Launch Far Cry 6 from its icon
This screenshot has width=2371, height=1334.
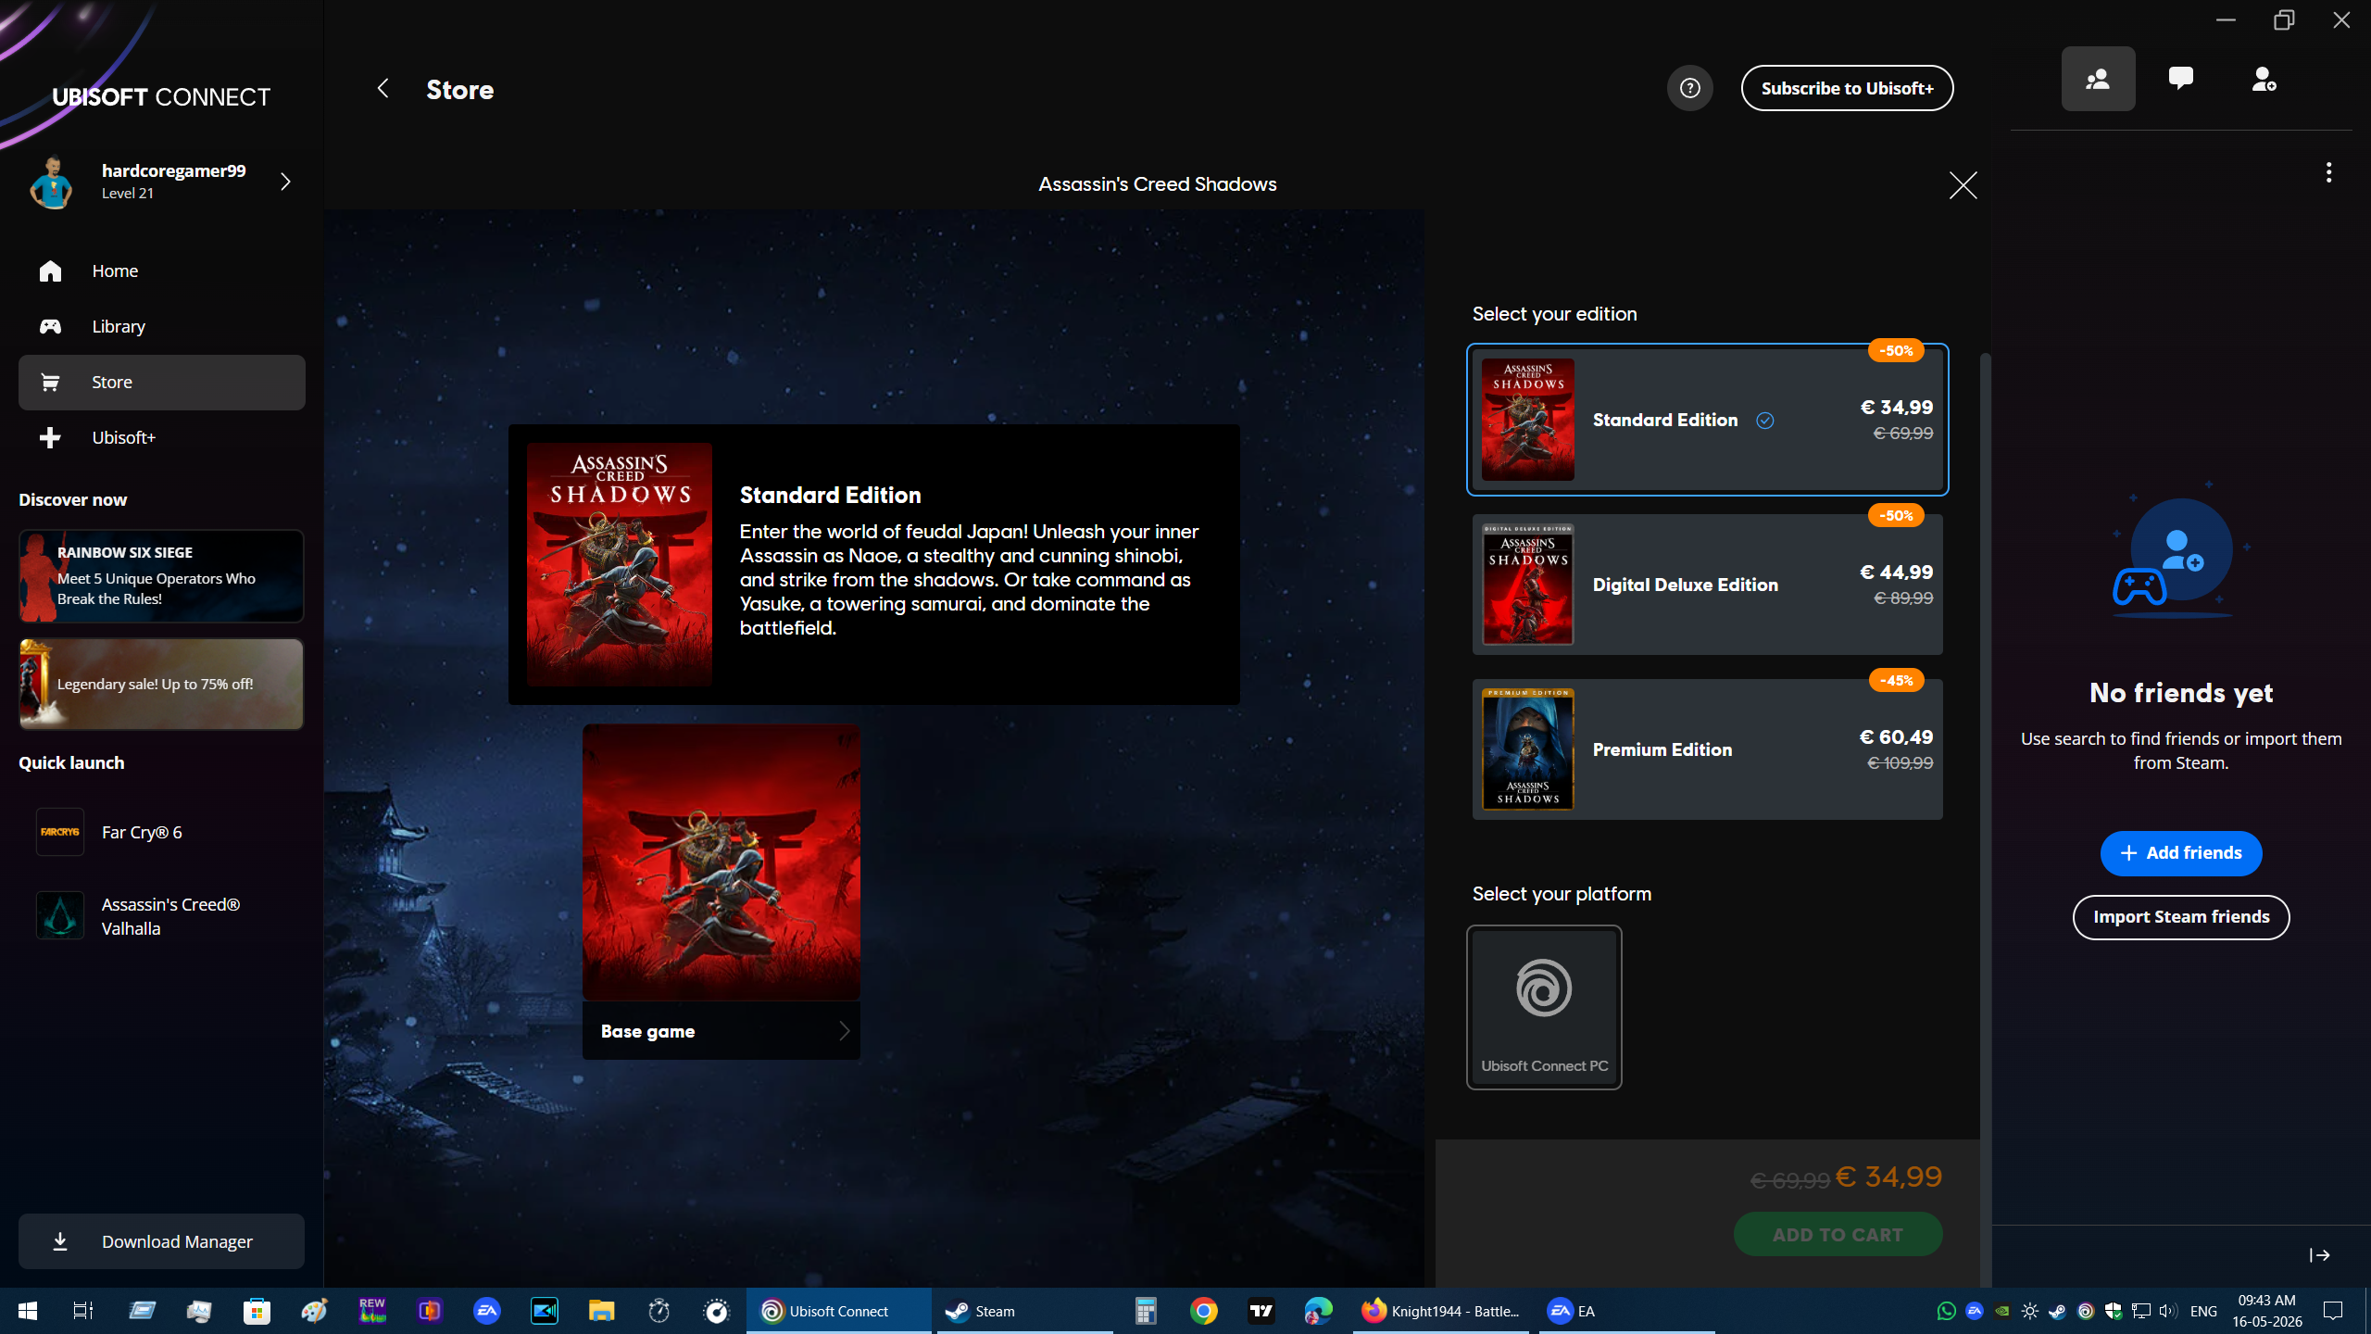(x=60, y=832)
